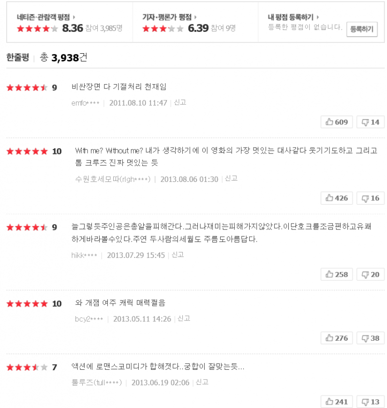Upvote the 7-star review with 241 likes
This screenshot has width=387, height=408.
tap(337, 402)
